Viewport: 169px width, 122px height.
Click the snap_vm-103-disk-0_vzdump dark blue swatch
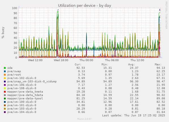pyautogui.click(x=5, y=82)
